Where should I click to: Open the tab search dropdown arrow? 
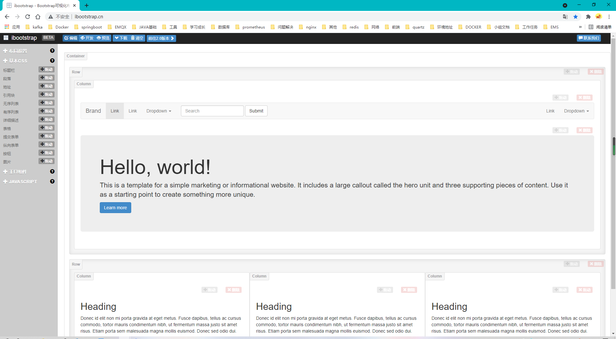pyautogui.click(x=565, y=5)
